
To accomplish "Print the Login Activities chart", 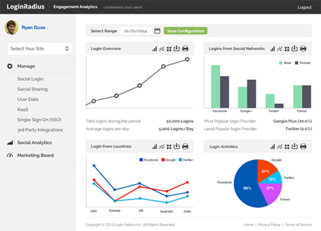I will (303, 146).
